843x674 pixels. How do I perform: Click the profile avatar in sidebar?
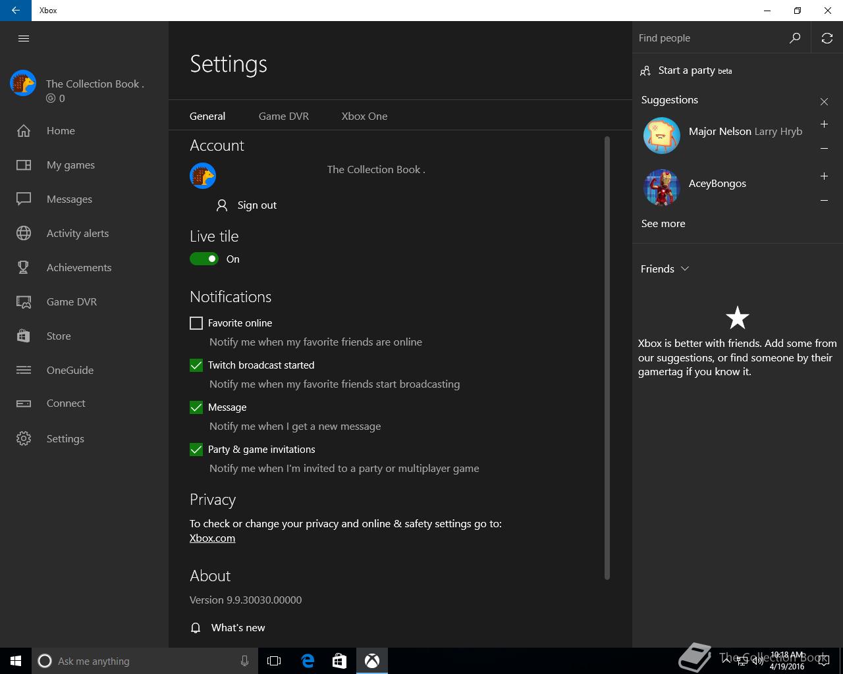click(23, 84)
